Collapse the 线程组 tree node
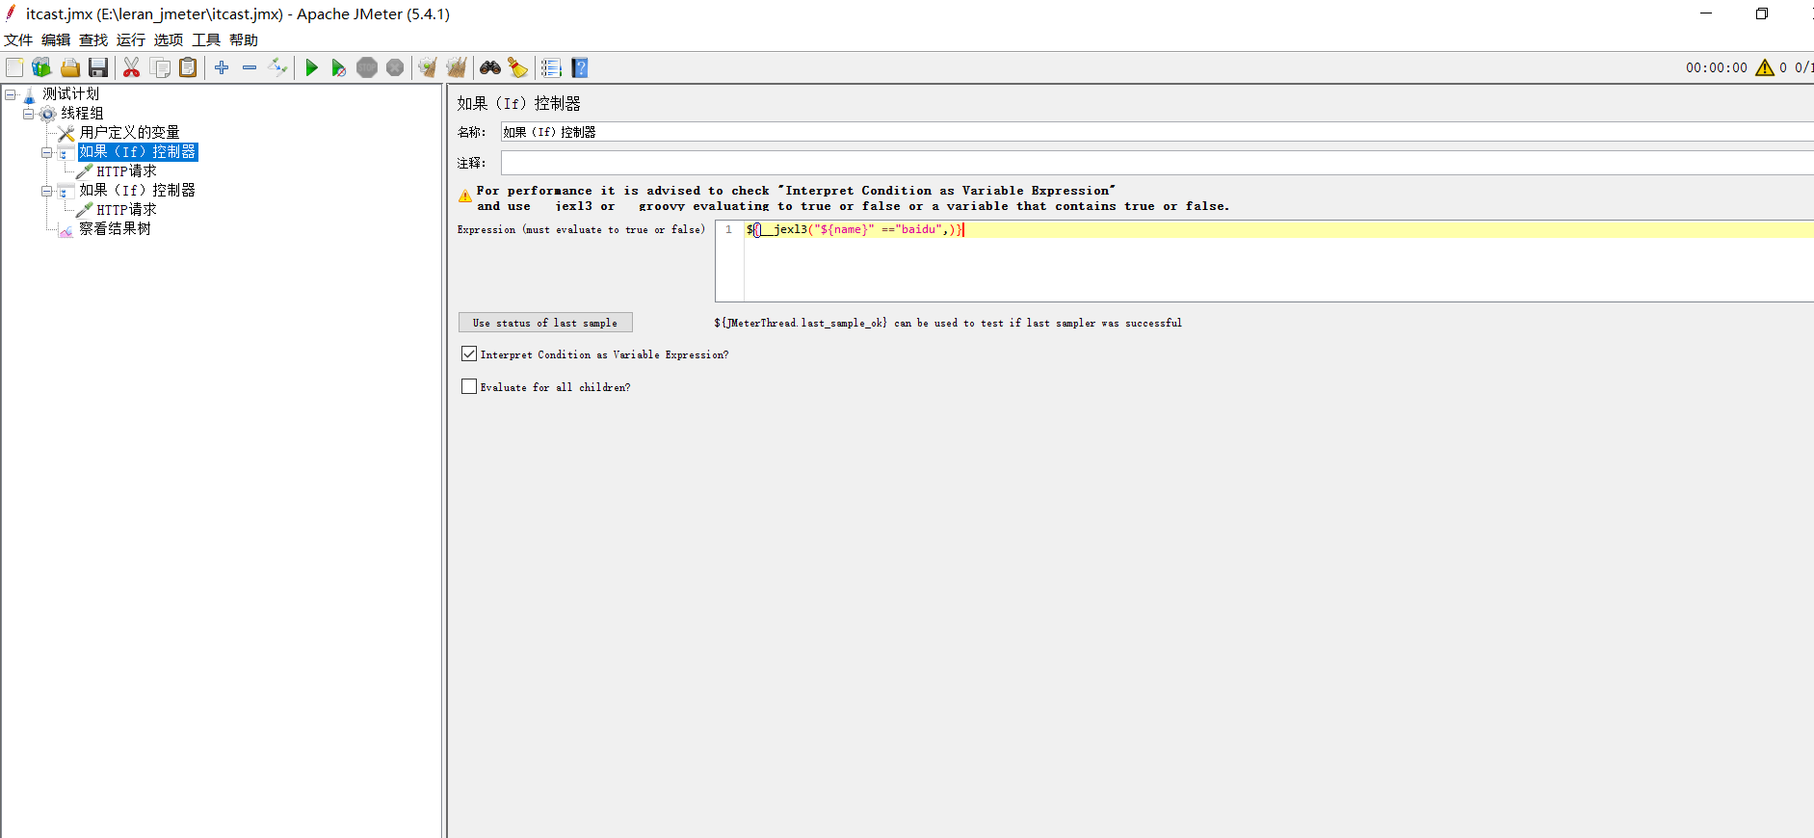Screen dimensions: 1814x838 click(28, 114)
